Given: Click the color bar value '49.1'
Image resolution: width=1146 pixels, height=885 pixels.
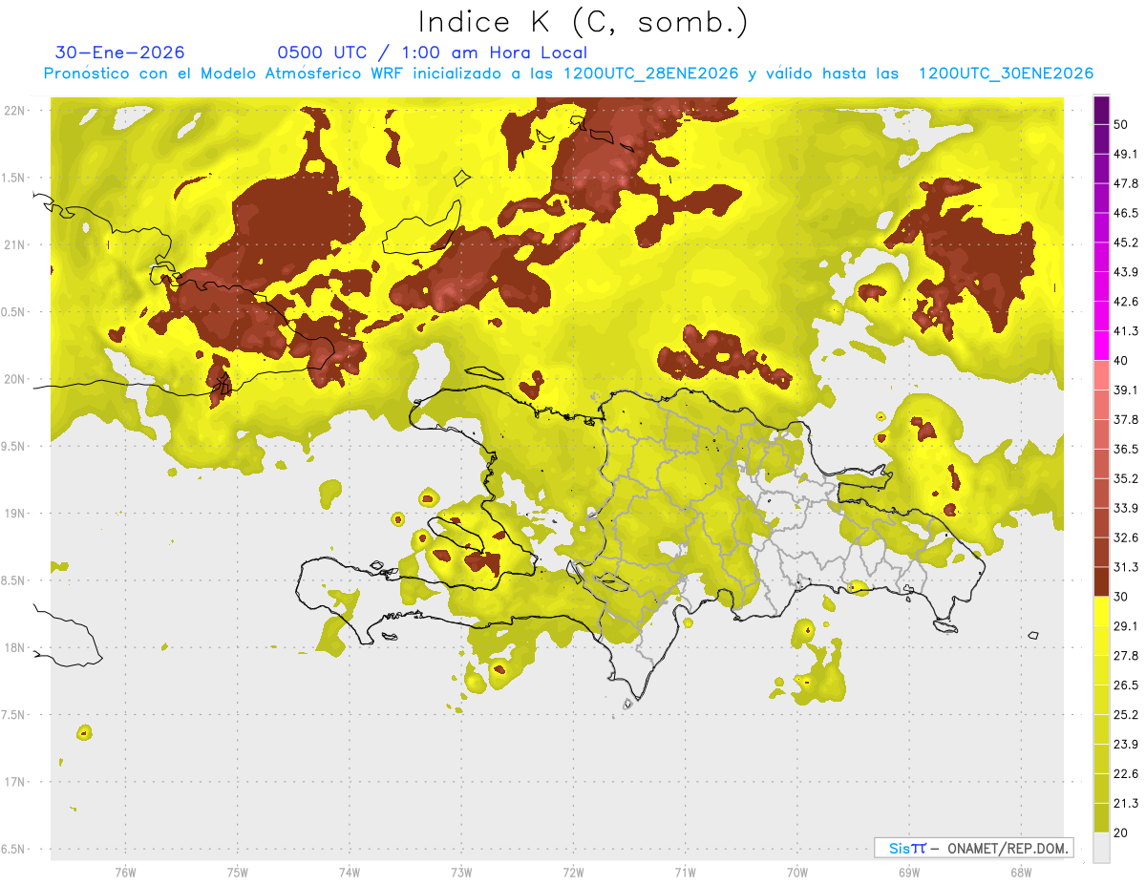Looking at the screenshot, I should click(1125, 154).
